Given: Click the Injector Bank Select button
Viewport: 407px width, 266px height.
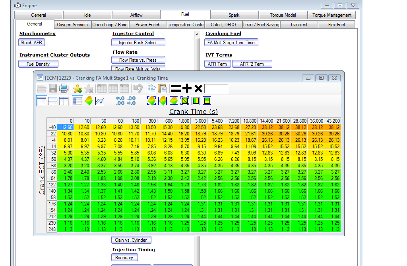Looking at the screenshot, I should pyautogui.click(x=138, y=43).
